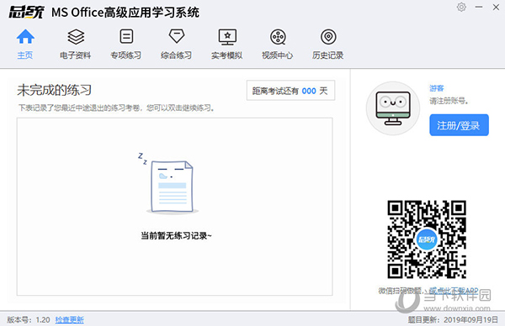The image size is (505, 326).
Task: Click the 或点此下载APP link
Action: coord(454,291)
